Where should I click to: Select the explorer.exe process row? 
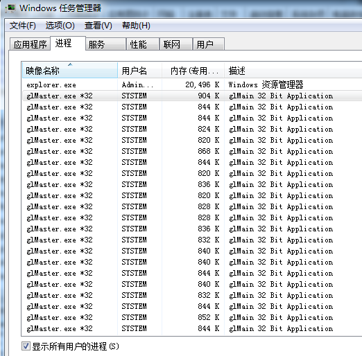[192, 84]
